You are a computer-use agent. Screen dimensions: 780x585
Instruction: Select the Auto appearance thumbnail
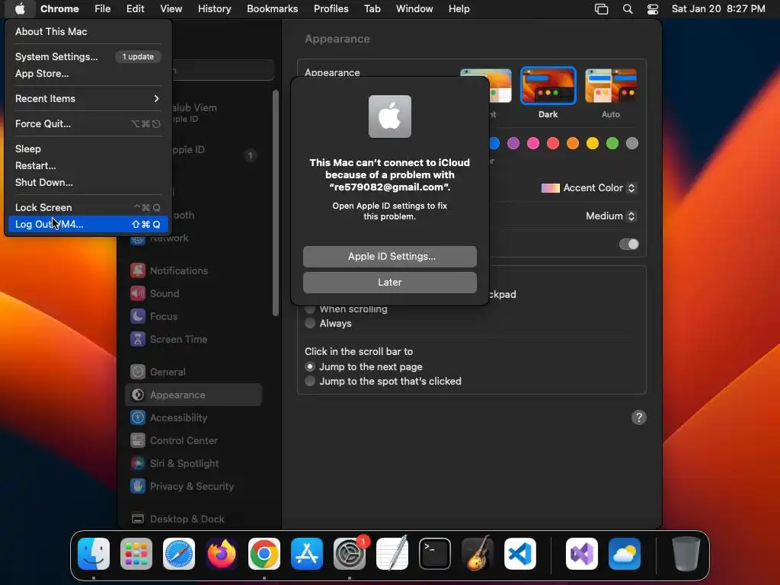click(x=610, y=85)
